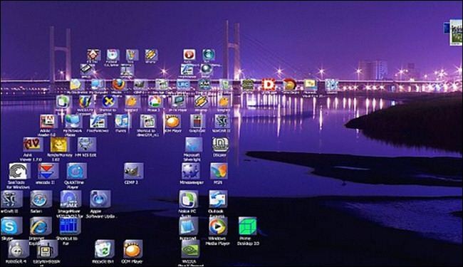Select the Shortcut to Far icon
The height and width of the screenshot is (267, 463).
click(70, 226)
